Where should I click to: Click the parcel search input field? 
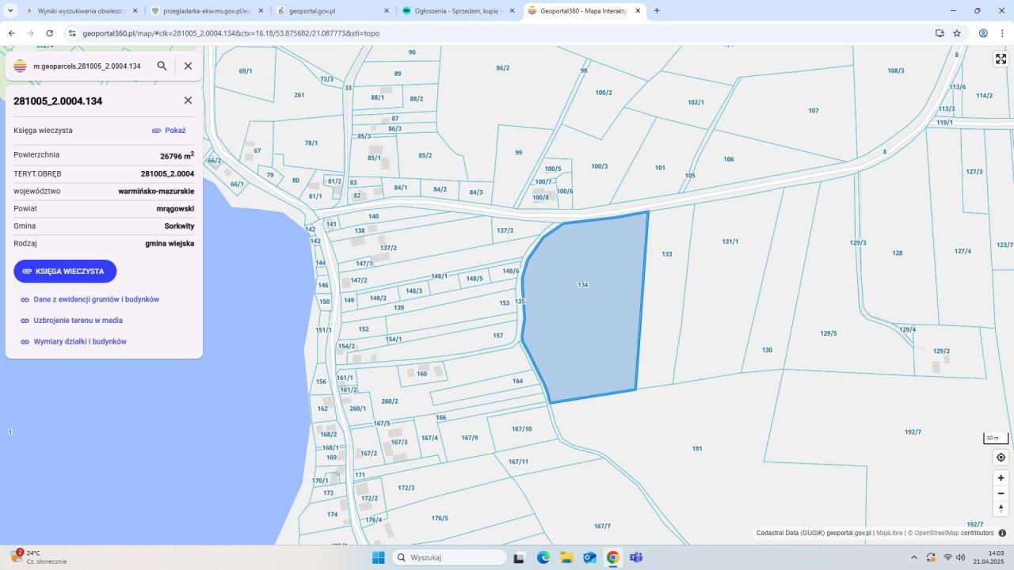click(87, 66)
